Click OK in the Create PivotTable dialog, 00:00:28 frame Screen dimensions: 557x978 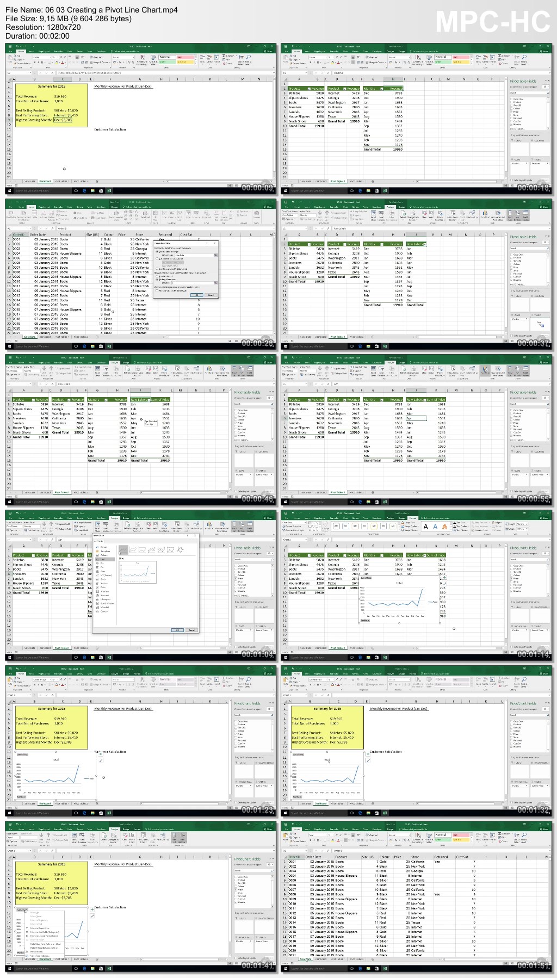[x=197, y=295]
